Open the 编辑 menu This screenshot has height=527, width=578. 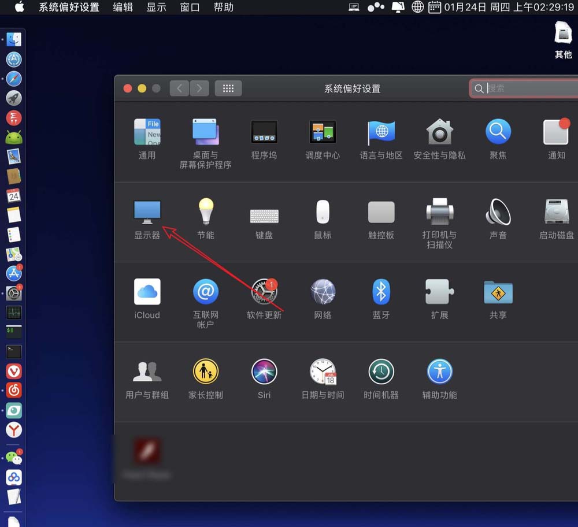tap(123, 7)
